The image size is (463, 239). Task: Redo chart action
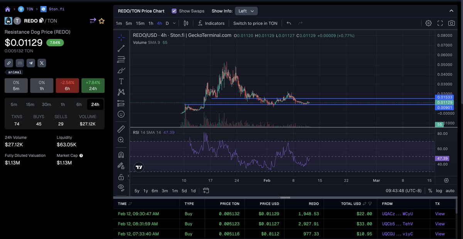click(300, 23)
